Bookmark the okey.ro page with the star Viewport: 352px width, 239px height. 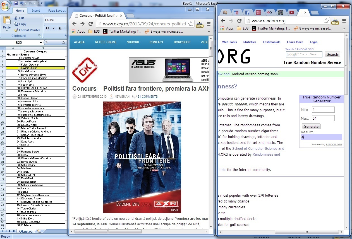tap(191, 24)
